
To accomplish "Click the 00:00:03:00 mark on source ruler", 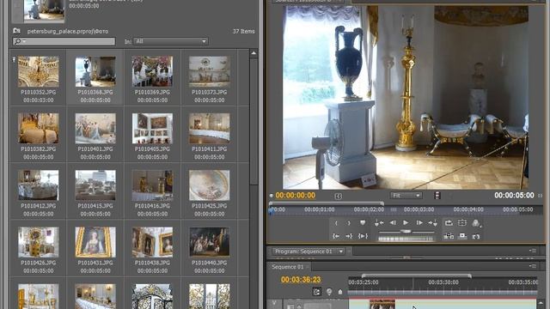I will [419, 209].
